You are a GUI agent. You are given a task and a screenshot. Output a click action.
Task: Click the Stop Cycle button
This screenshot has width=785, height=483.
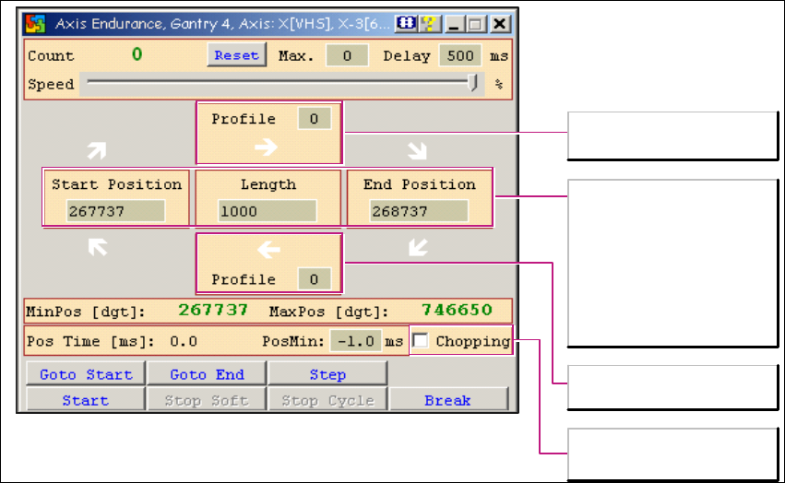(x=327, y=400)
